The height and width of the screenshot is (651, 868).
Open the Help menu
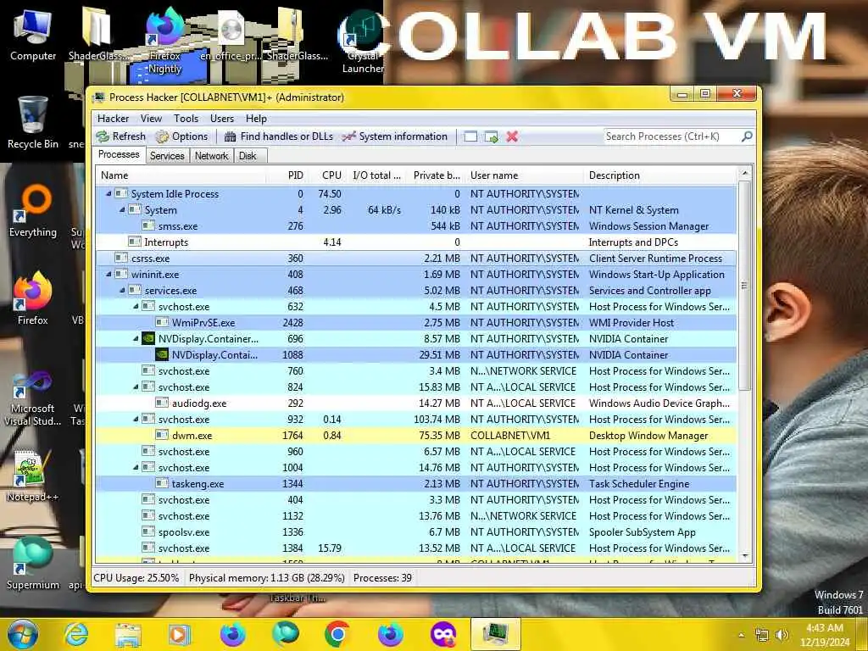point(256,119)
